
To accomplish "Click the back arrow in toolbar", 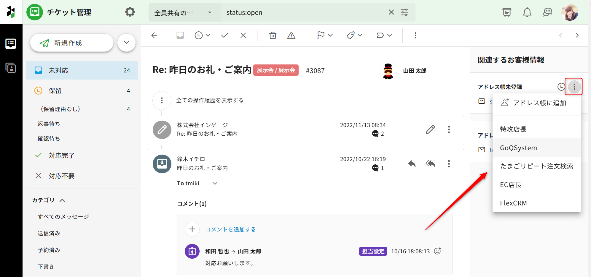I will (x=154, y=35).
